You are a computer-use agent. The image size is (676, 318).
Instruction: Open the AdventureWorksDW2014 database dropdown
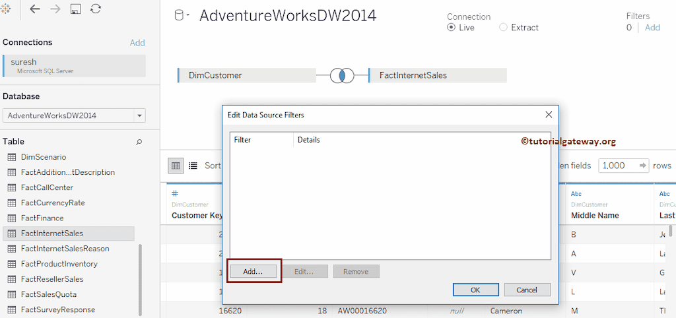(x=74, y=115)
